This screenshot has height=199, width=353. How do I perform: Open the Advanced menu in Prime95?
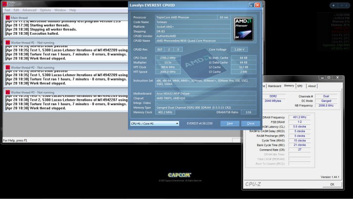(29, 10)
